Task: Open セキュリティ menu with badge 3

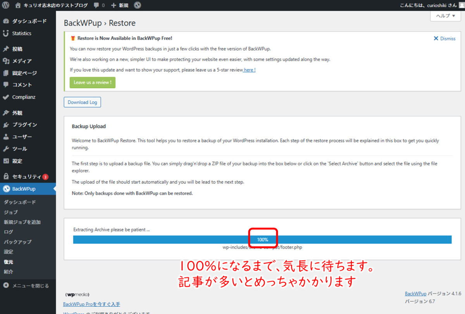Action: [x=28, y=177]
